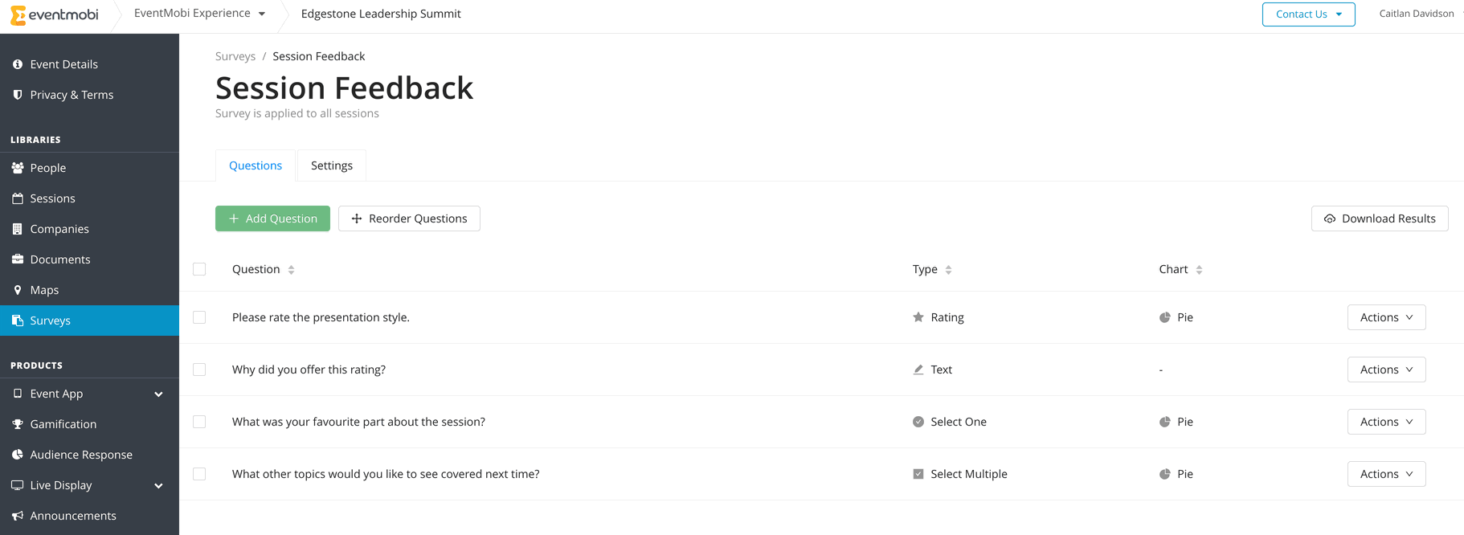This screenshot has width=1464, height=535.
Task: Check the 'Please rate the presentation style' row
Action: (x=199, y=317)
